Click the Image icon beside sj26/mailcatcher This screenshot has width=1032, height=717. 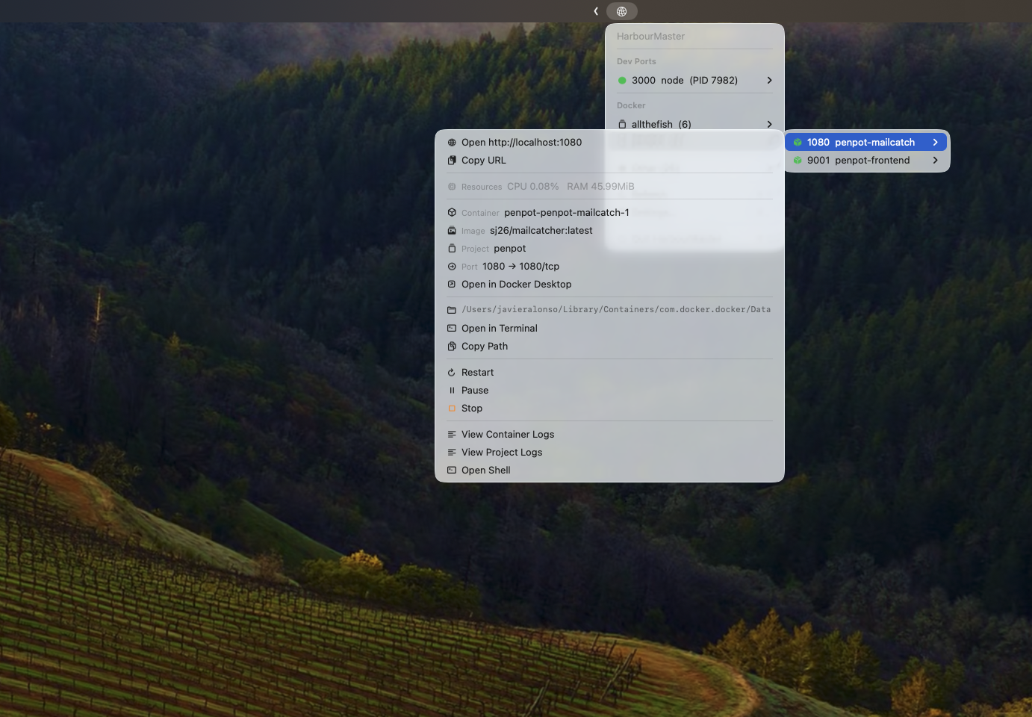click(452, 230)
